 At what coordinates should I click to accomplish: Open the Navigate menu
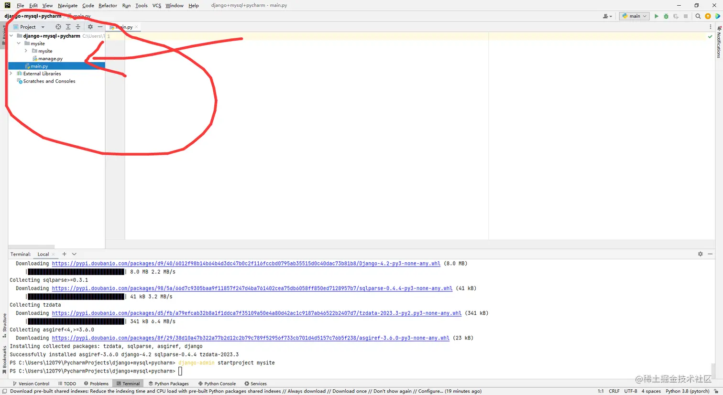coord(67,5)
